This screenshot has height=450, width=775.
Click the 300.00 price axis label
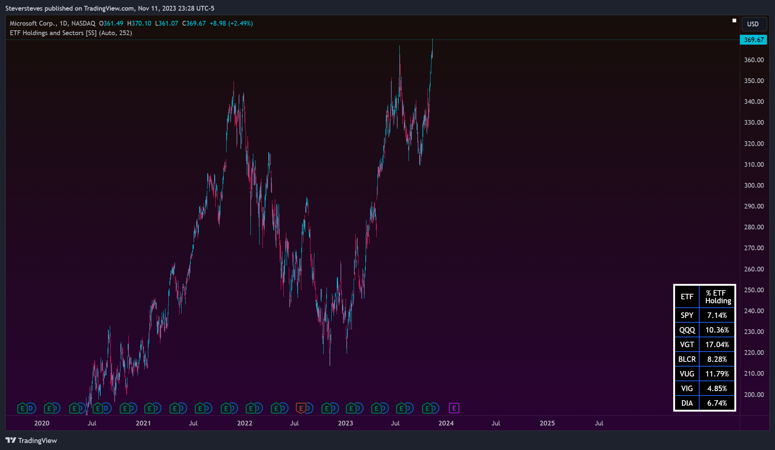coord(754,185)
